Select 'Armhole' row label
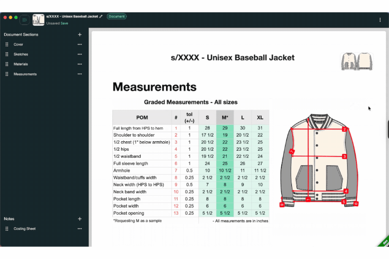This screenshot has height=259, width=389. click(122, 170)
